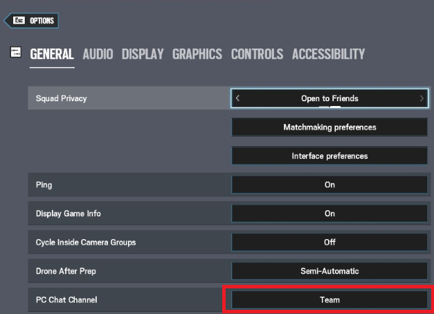
Task: Change the Drone After Prep Semi-Automatic option
Action: tap(329, 271)
